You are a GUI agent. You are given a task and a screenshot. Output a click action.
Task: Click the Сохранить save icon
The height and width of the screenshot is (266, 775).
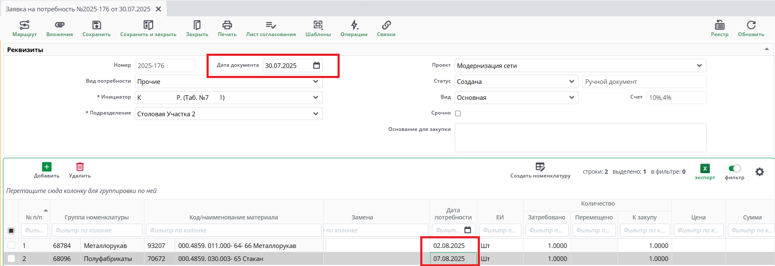click(x=97, y=25)
